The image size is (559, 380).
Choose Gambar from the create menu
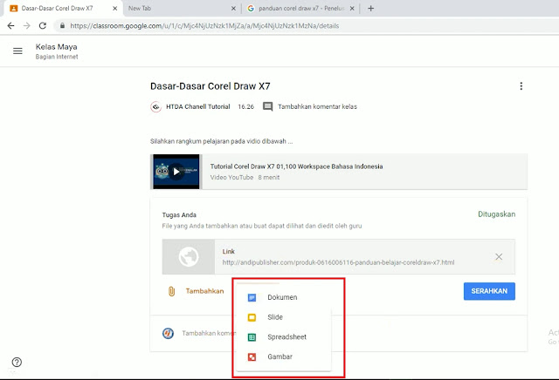tap(284, 356)
